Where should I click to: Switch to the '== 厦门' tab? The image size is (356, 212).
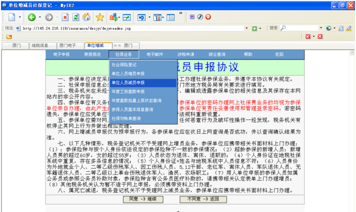click(x=126, y=45)
